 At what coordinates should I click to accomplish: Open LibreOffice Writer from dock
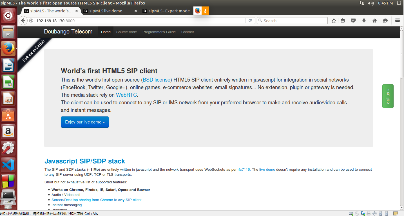click(x=8, y=65)
